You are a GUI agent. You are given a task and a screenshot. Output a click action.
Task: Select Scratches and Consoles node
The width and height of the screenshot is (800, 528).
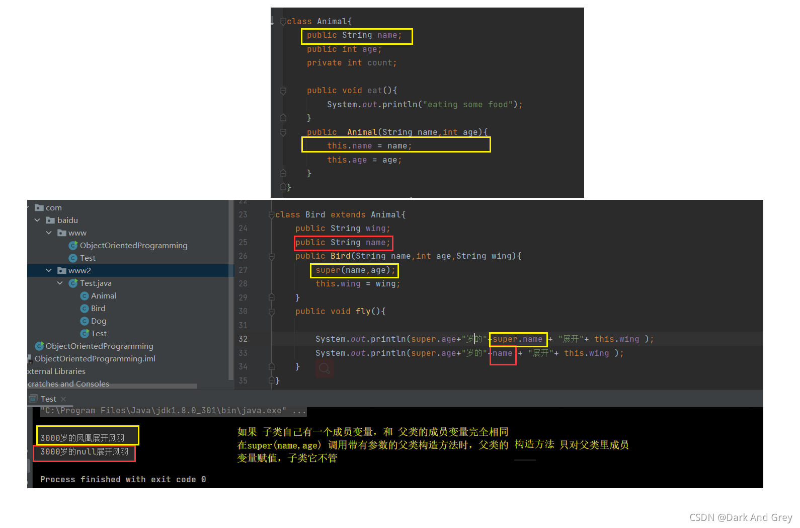click(68, 384)
